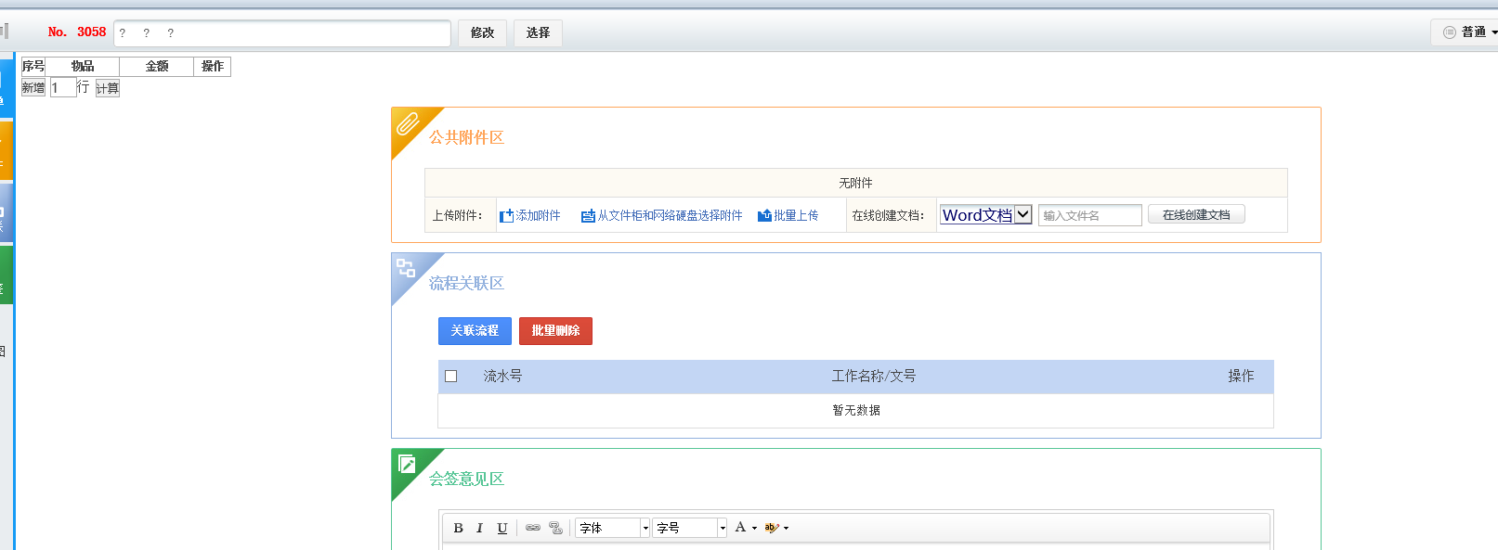Click the 从文件柜和网络硬盘选择附件 icon
Viewport: 1498px width, 550px height.
[x=588, y=216]
